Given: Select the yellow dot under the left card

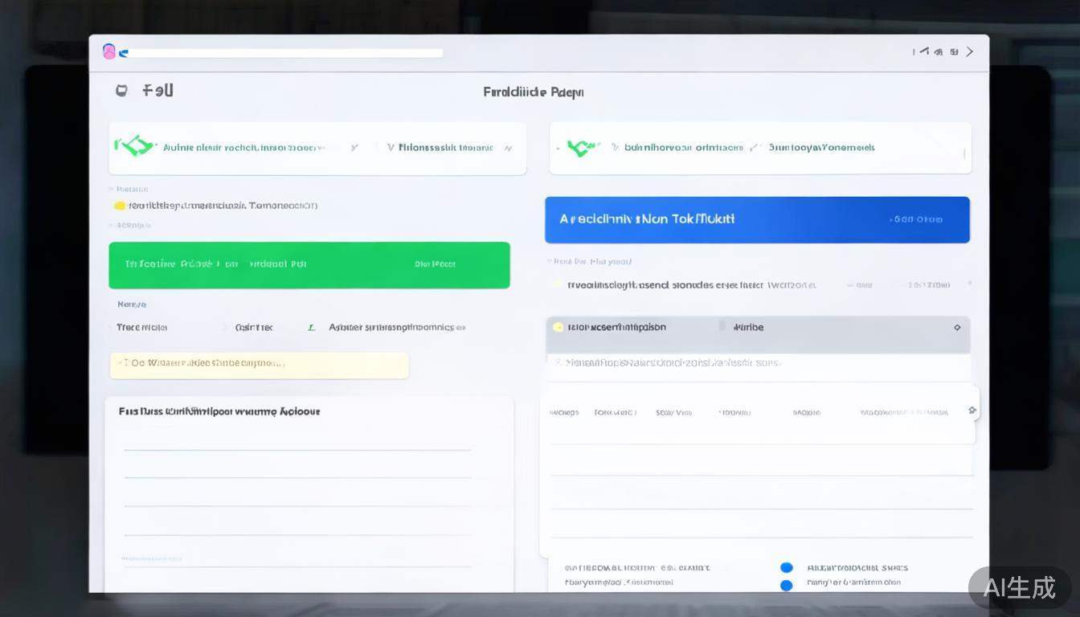Looking at the screenshot, I should (120, 206).
